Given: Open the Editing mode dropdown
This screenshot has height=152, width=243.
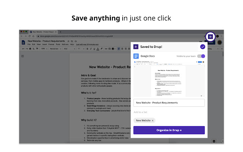Looking at the screenshot, I should coord(213,49).
